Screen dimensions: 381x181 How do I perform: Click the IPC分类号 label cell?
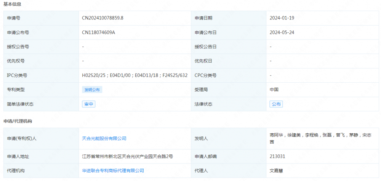(x=41, y=75)
